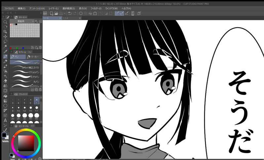Select the Ruler tool
The height and width of the screenshot is (160, 264).
click(x=5, y=111)
